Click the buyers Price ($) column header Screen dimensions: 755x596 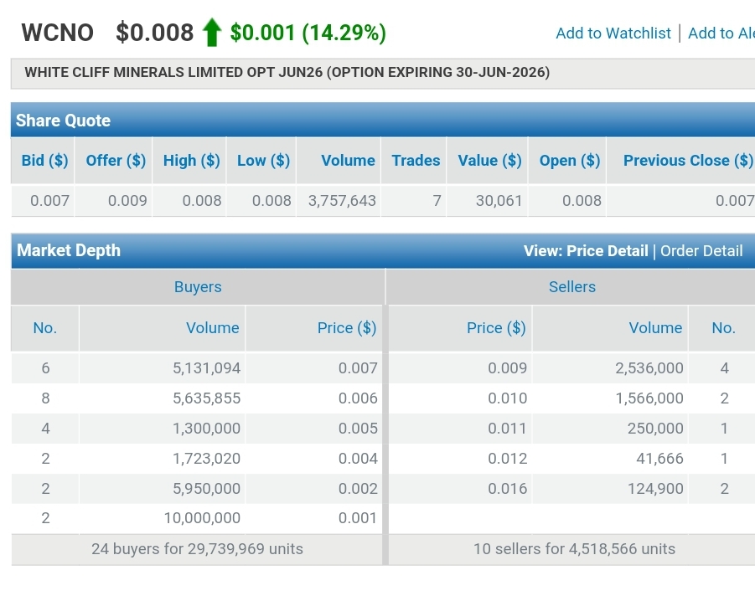pos(347,328)
